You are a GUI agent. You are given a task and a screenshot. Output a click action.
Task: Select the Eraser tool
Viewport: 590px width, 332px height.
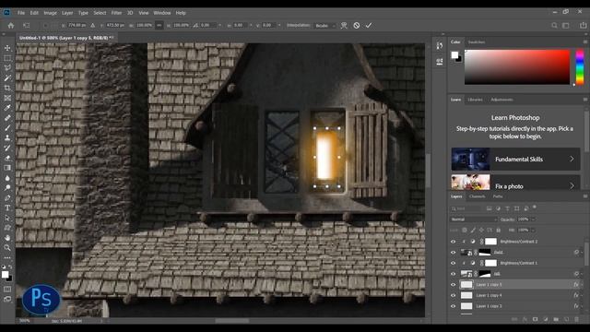click(x=7, y=158)
